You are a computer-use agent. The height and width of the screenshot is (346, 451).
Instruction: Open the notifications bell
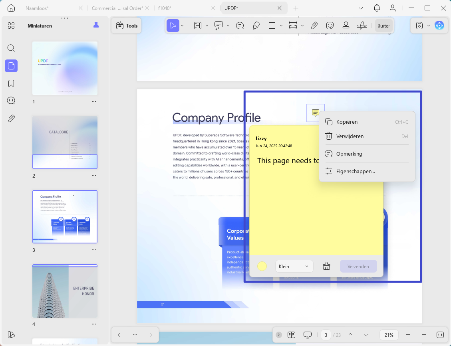click(x=377, y=8)
